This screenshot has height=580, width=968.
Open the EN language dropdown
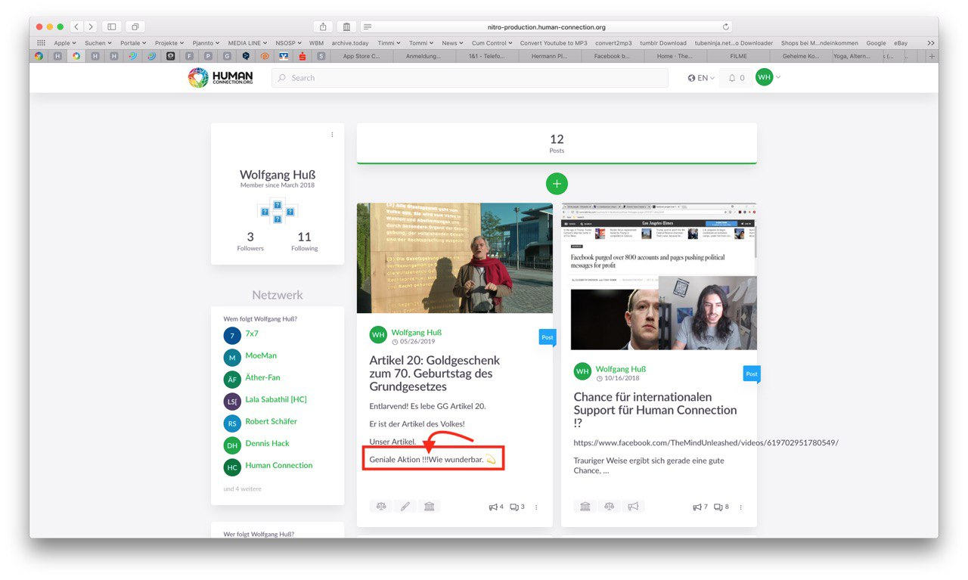point(701,78)
